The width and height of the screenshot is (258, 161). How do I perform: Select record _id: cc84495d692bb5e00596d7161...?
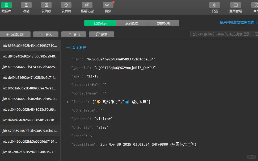30,141
